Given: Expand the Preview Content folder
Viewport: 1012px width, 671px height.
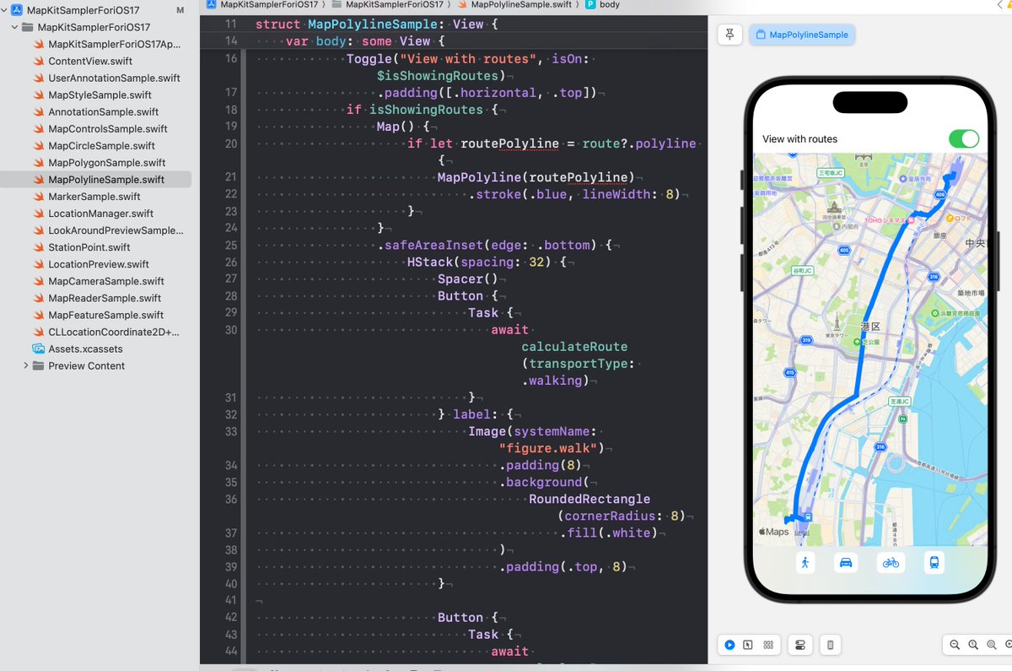Looking at the screenshot, I should tap(26, 365).
